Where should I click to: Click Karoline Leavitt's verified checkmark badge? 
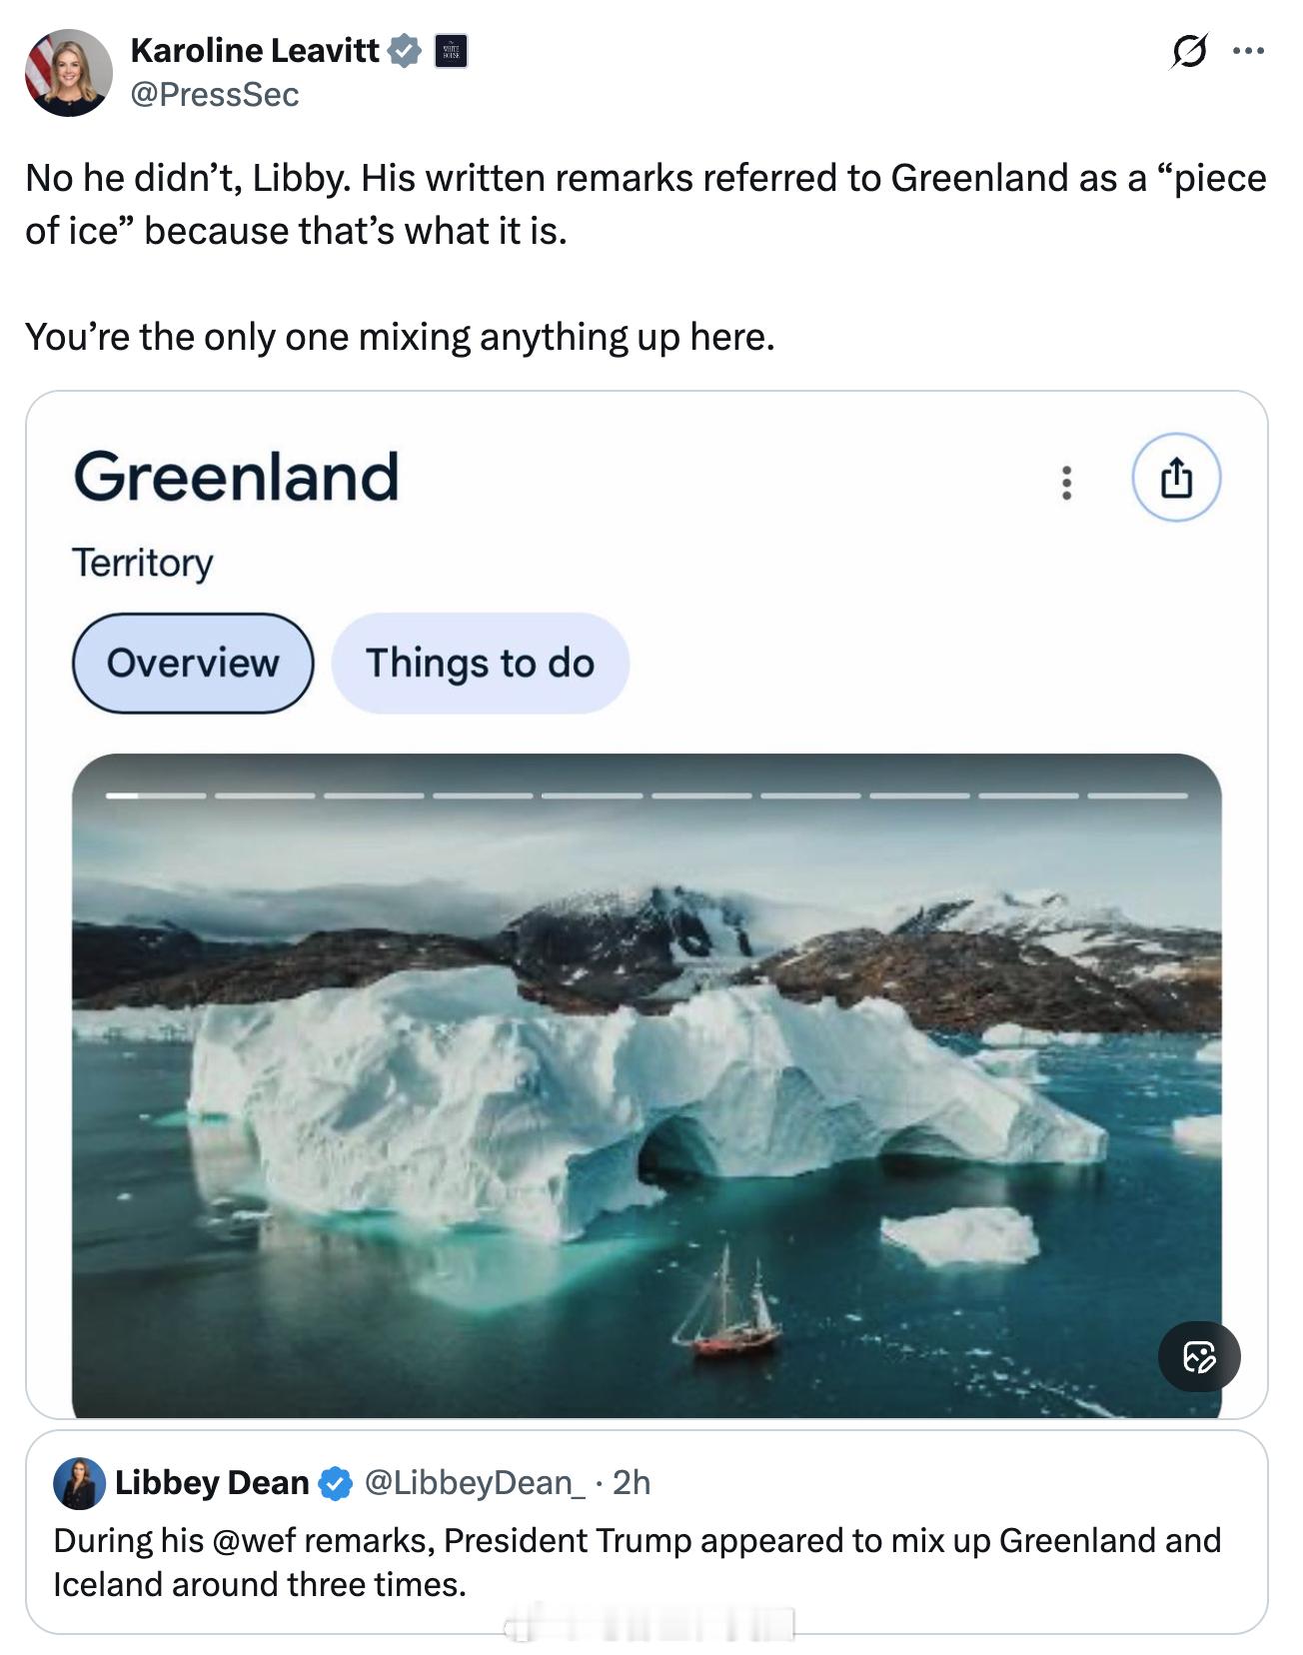404,51
